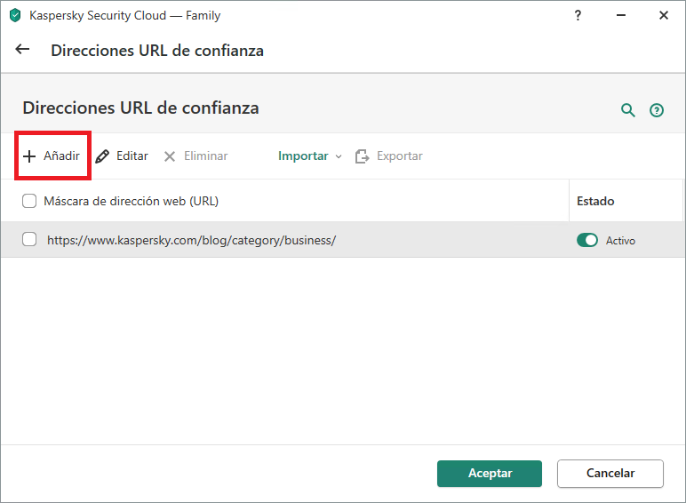
Task: Click the Kaspersky shield logo icon
Action: coord(15,15)
